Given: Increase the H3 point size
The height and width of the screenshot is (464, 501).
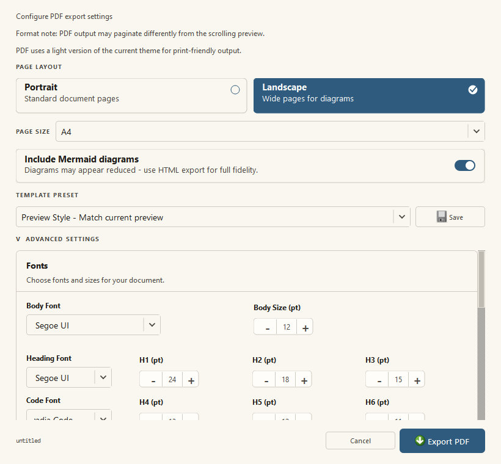Looking at the screenshot, I should tap(417, 379).
